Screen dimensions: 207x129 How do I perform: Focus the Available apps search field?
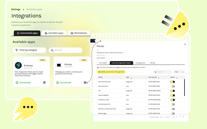(65, 50)
